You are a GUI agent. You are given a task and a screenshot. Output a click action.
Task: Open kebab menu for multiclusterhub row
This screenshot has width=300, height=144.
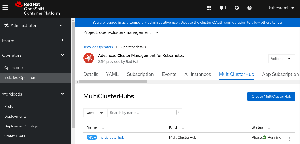(x=290, y=139)
